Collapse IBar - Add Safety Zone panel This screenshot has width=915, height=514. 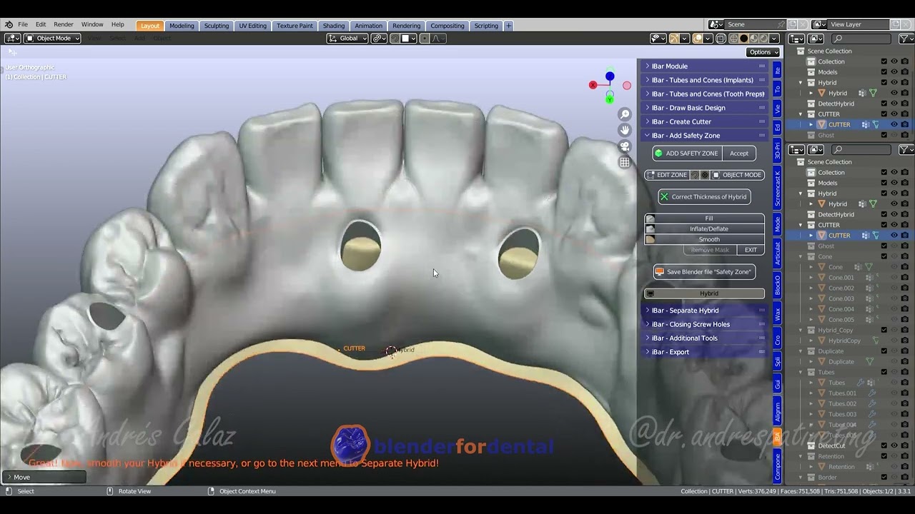(x=705, y=136)
